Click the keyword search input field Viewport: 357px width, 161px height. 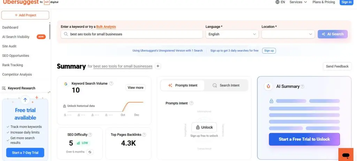click(132, 34)
